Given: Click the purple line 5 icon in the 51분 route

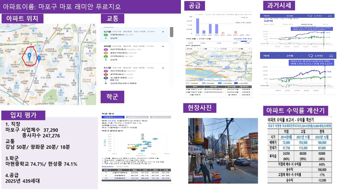Looking at the screenshot, I should pyautogui.click(x=105, y=71).
